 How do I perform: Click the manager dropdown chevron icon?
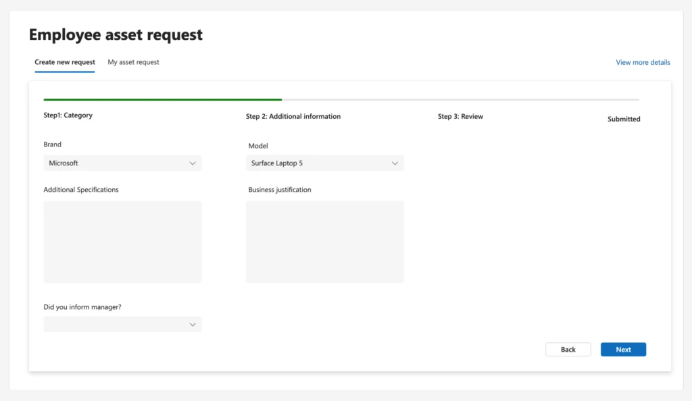(x=194, y=324)
